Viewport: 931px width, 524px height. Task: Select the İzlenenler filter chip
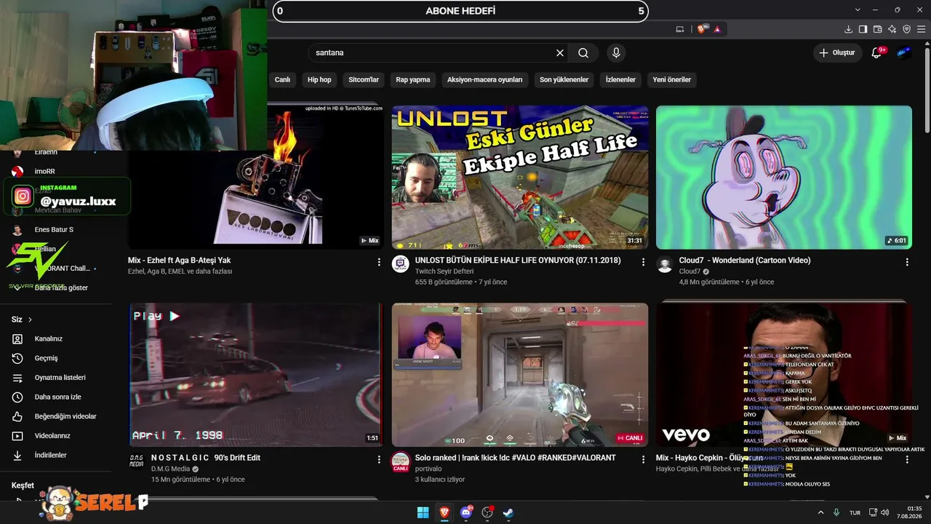[x=620, y=79]
